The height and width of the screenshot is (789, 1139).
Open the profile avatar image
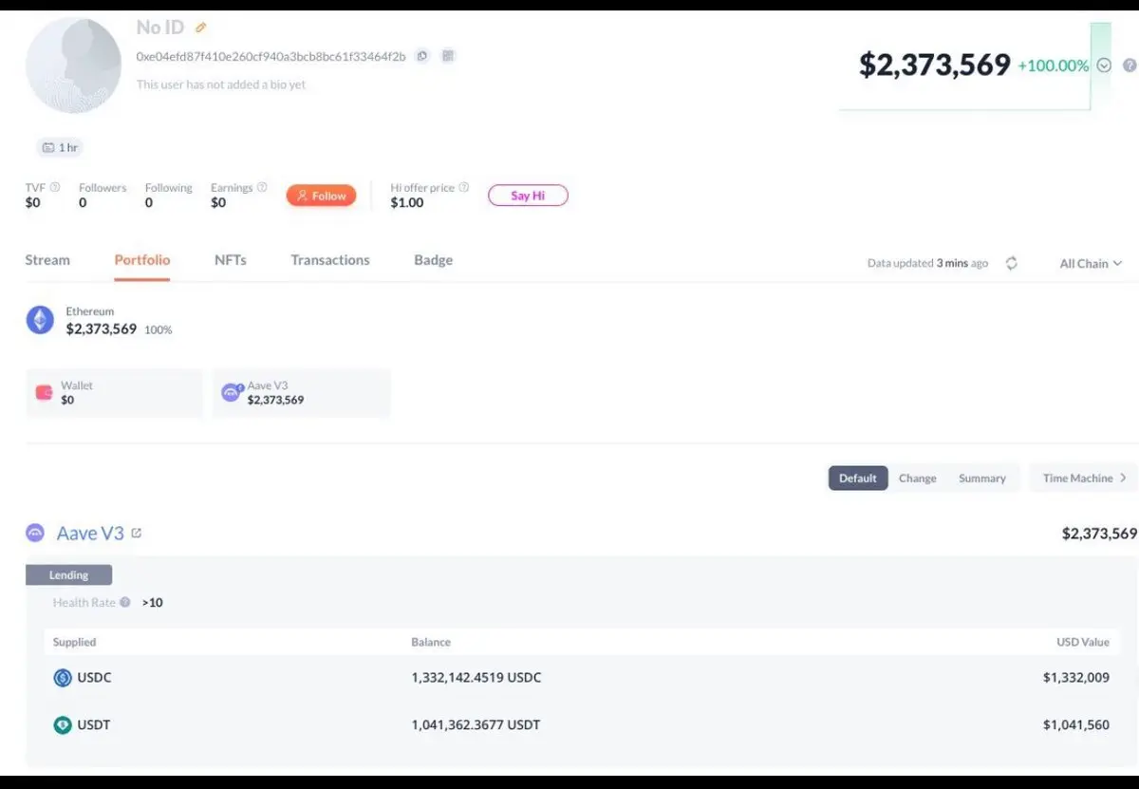[x=73, y=66]
